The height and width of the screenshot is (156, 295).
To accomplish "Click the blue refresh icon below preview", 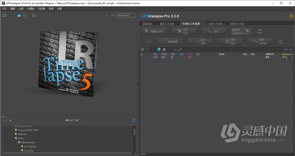I will pyautogui.click(x=134, y=120).
